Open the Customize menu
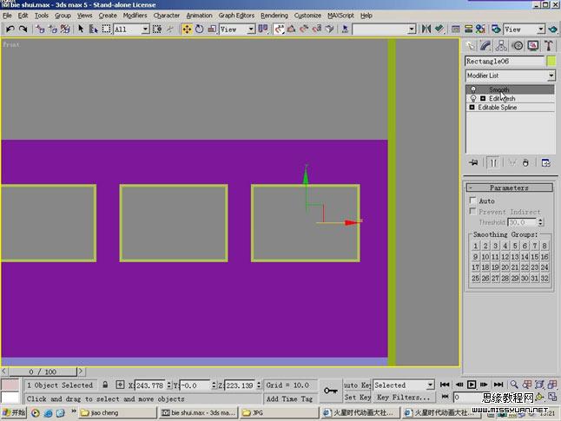 307,16
